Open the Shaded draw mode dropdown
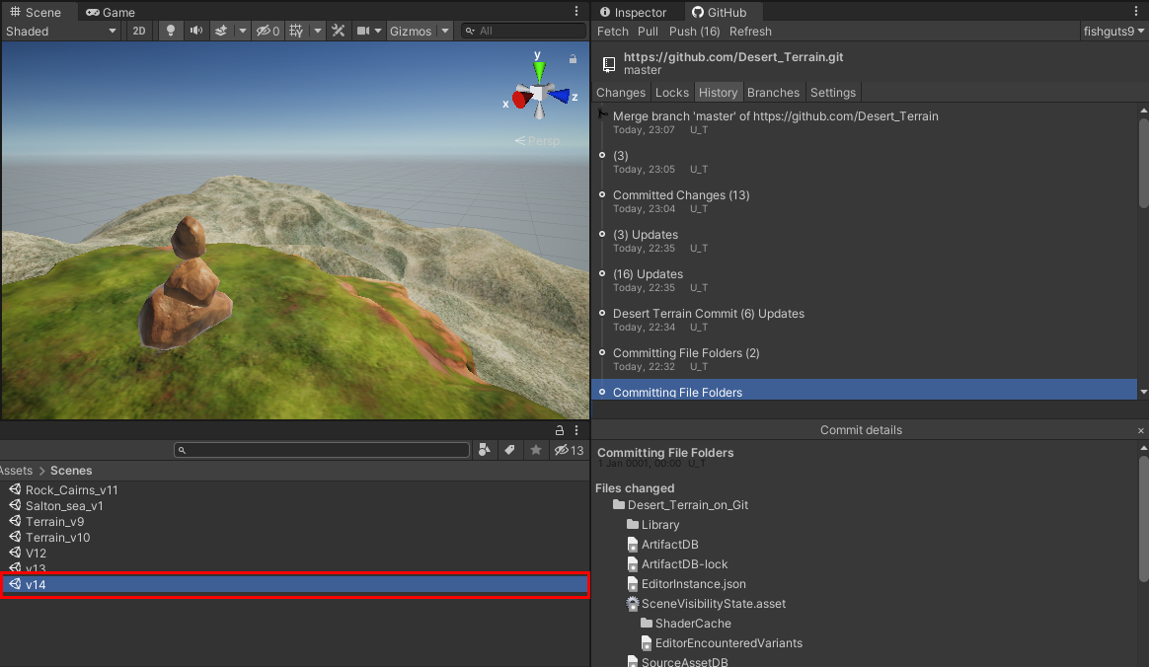Screen dimensions: 1149x667 pyautogui.click(x=61, y=31)
